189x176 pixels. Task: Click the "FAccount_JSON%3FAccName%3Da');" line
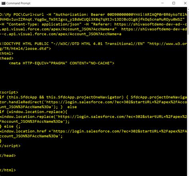pyautogui.click(x=35, y=122)
